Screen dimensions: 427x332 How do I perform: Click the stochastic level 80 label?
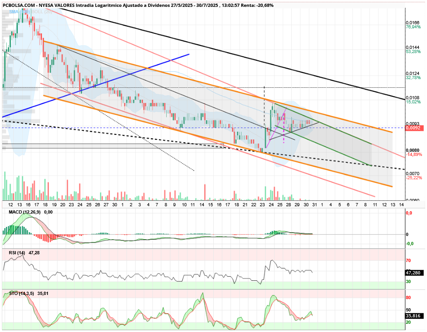point(408,298)
